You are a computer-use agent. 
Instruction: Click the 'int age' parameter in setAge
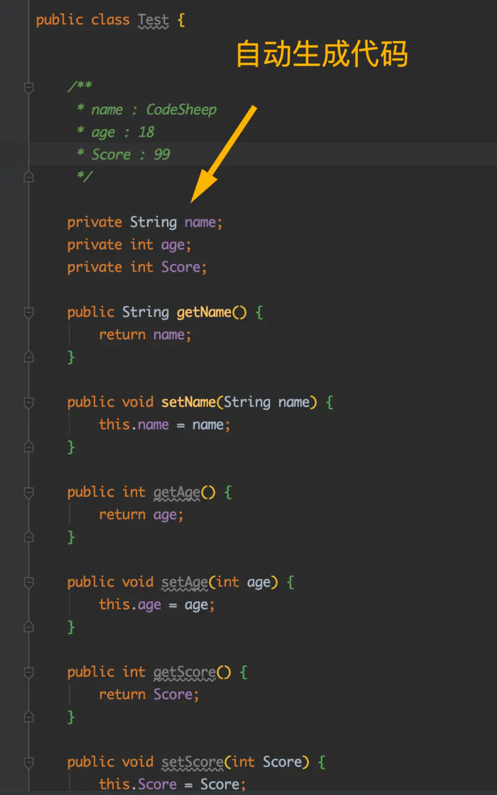pos(243,583)
